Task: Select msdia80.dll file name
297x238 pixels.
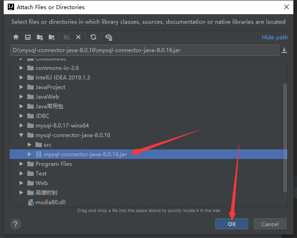Action: pos(51,202)
